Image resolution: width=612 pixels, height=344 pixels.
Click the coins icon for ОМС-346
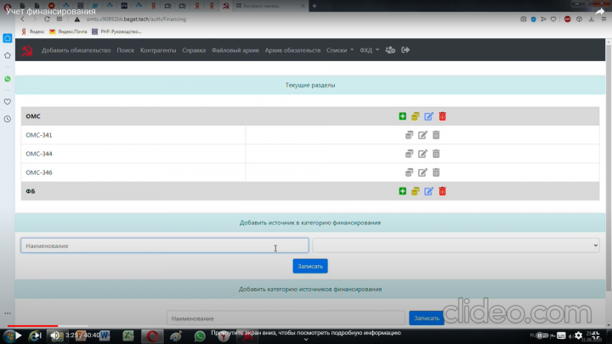coord(409,172)
